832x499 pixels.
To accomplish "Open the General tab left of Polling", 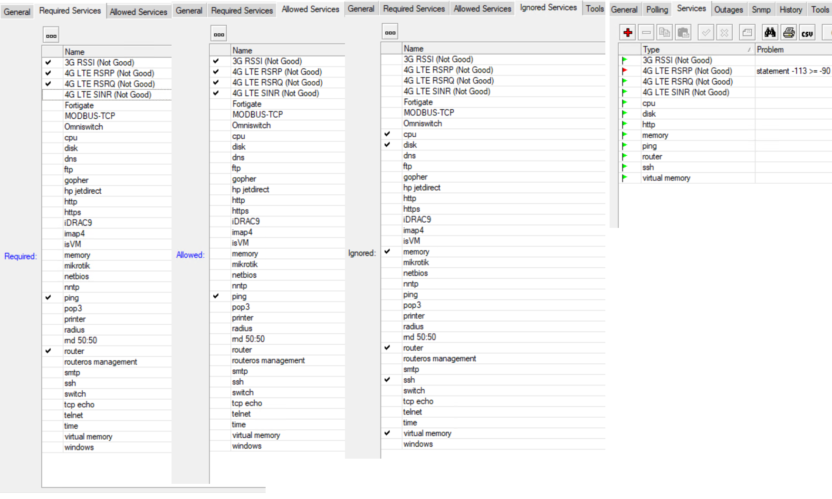I will [x=624, y=9].
